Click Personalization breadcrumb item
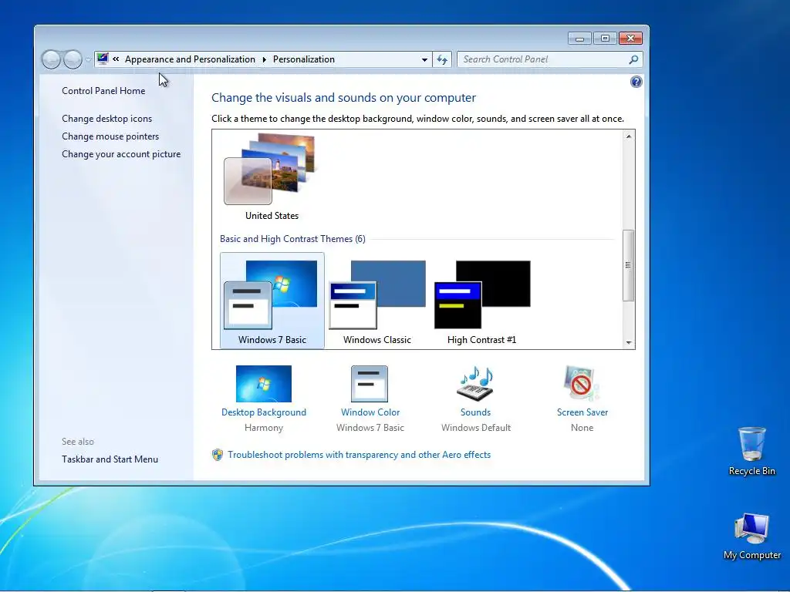This screenshot has height=592, width=790. 304,59
